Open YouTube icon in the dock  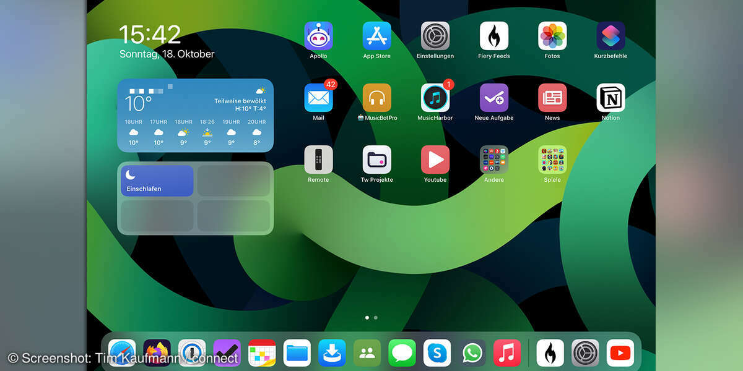pyautogui.click(x=620, y=353)
